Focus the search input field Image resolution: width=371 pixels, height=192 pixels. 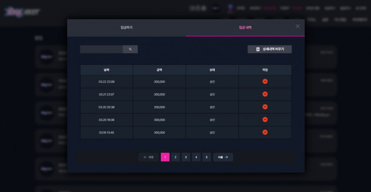pos(101,49)
